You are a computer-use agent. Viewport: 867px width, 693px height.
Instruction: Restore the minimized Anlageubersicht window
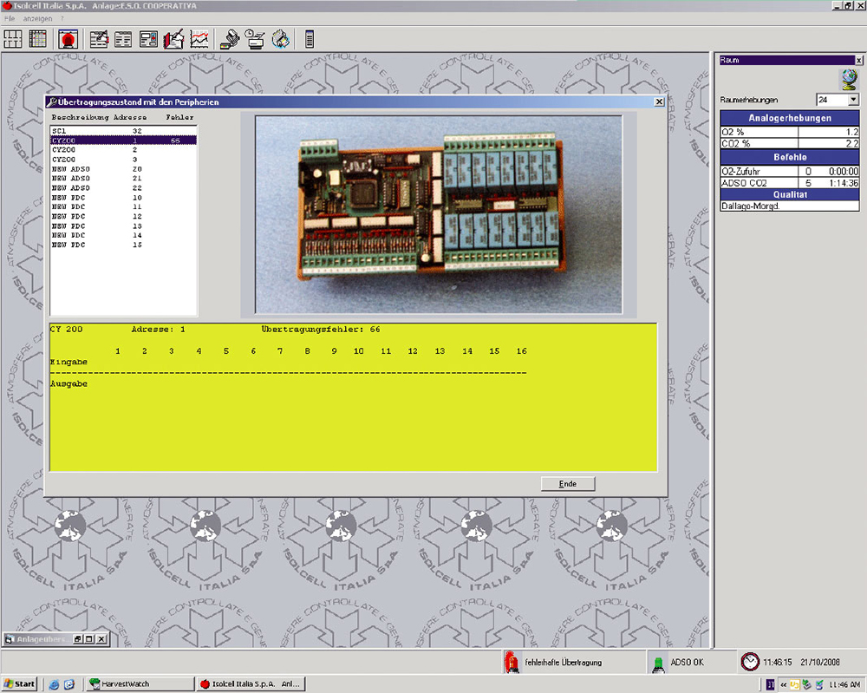click(78, 639)
